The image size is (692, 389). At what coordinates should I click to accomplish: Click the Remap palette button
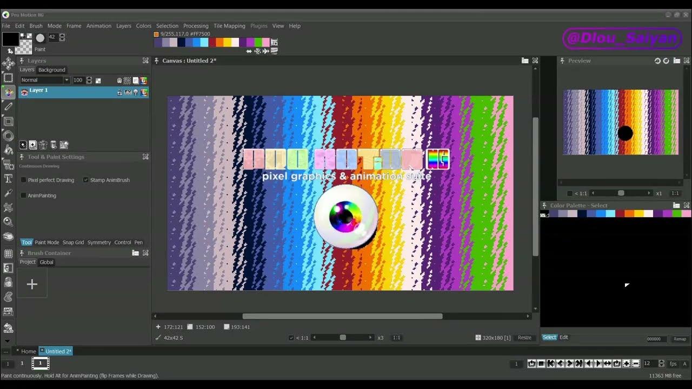[680, 339]
